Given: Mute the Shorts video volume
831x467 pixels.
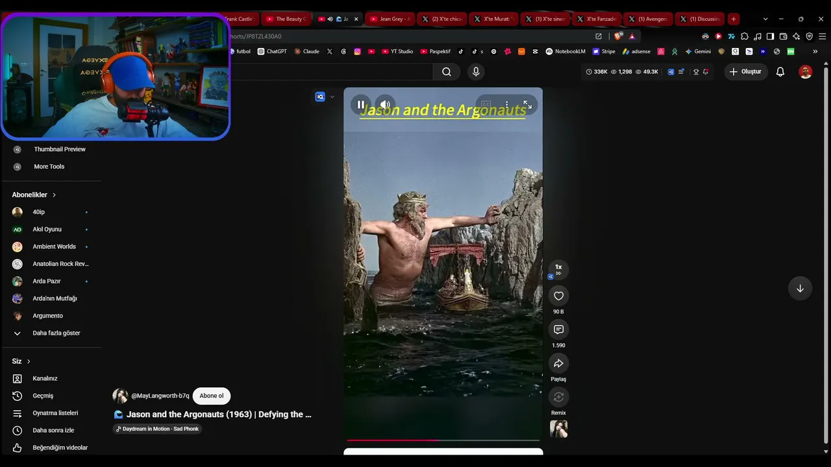Looking at the screenshot, I should coord(385,104).
